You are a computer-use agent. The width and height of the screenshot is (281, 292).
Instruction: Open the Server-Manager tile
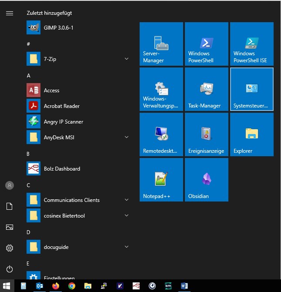(x=161, y=44)
